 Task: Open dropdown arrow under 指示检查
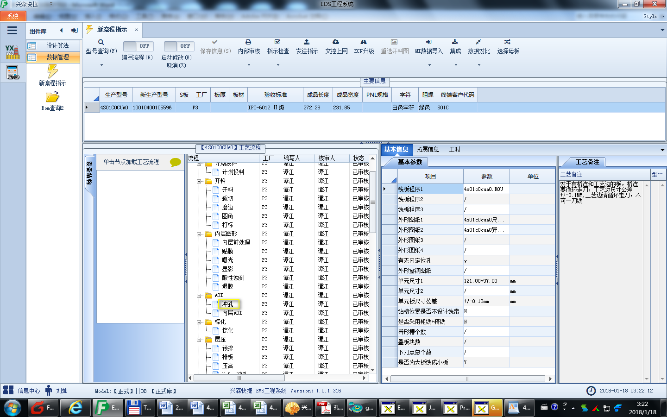tap(278, 65)
